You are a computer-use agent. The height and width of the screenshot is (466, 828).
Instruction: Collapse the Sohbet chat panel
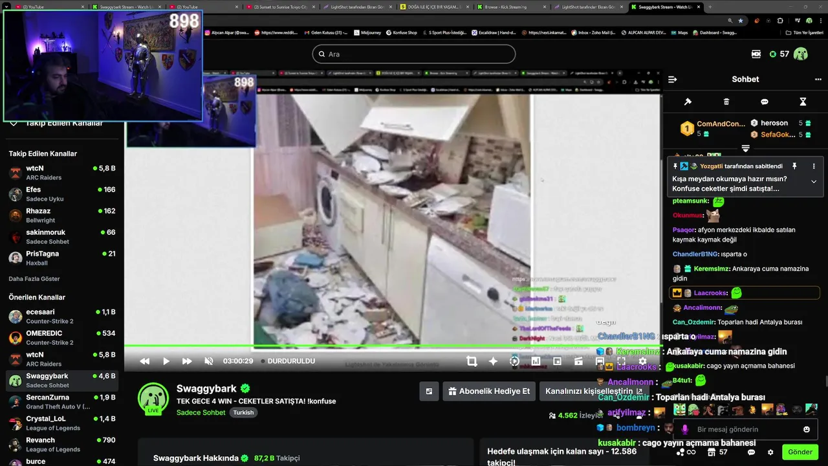(x=672, y=79)
